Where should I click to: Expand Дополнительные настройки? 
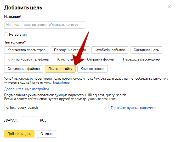click(26, 89)
